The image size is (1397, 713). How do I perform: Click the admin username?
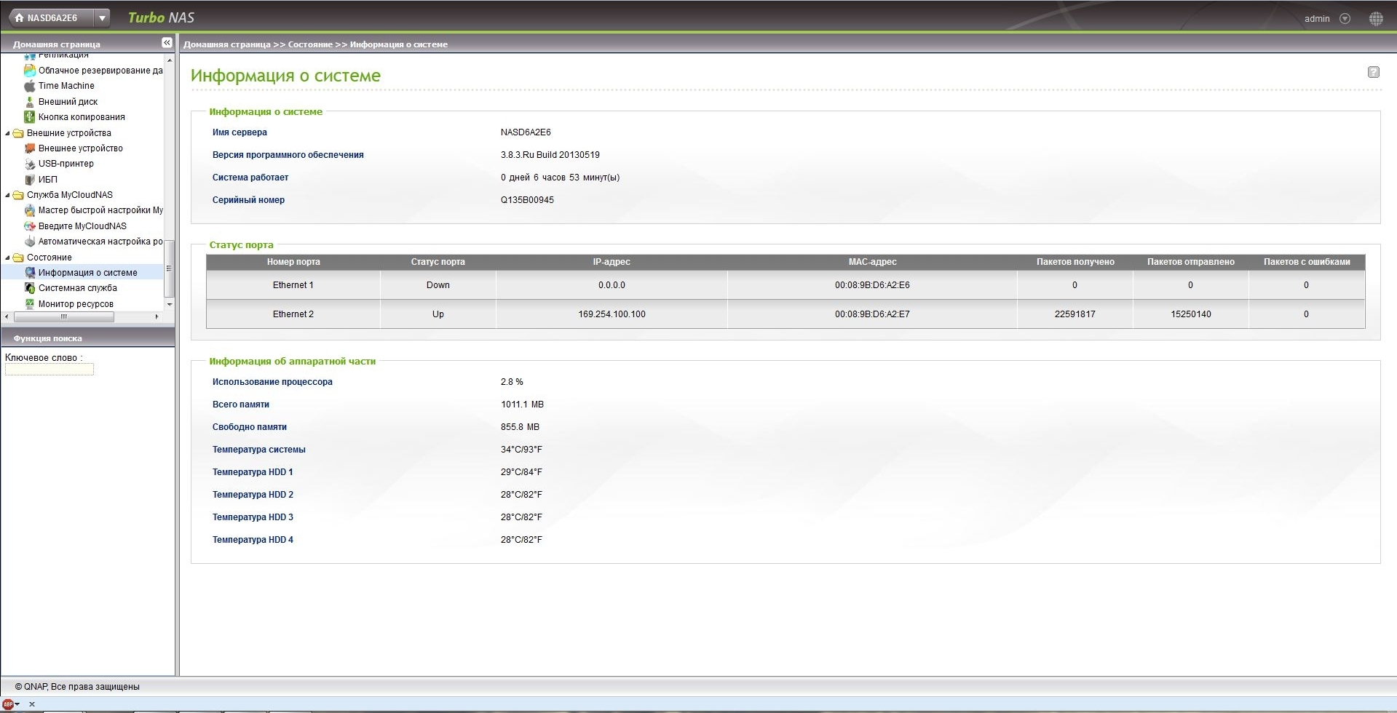1317,19
